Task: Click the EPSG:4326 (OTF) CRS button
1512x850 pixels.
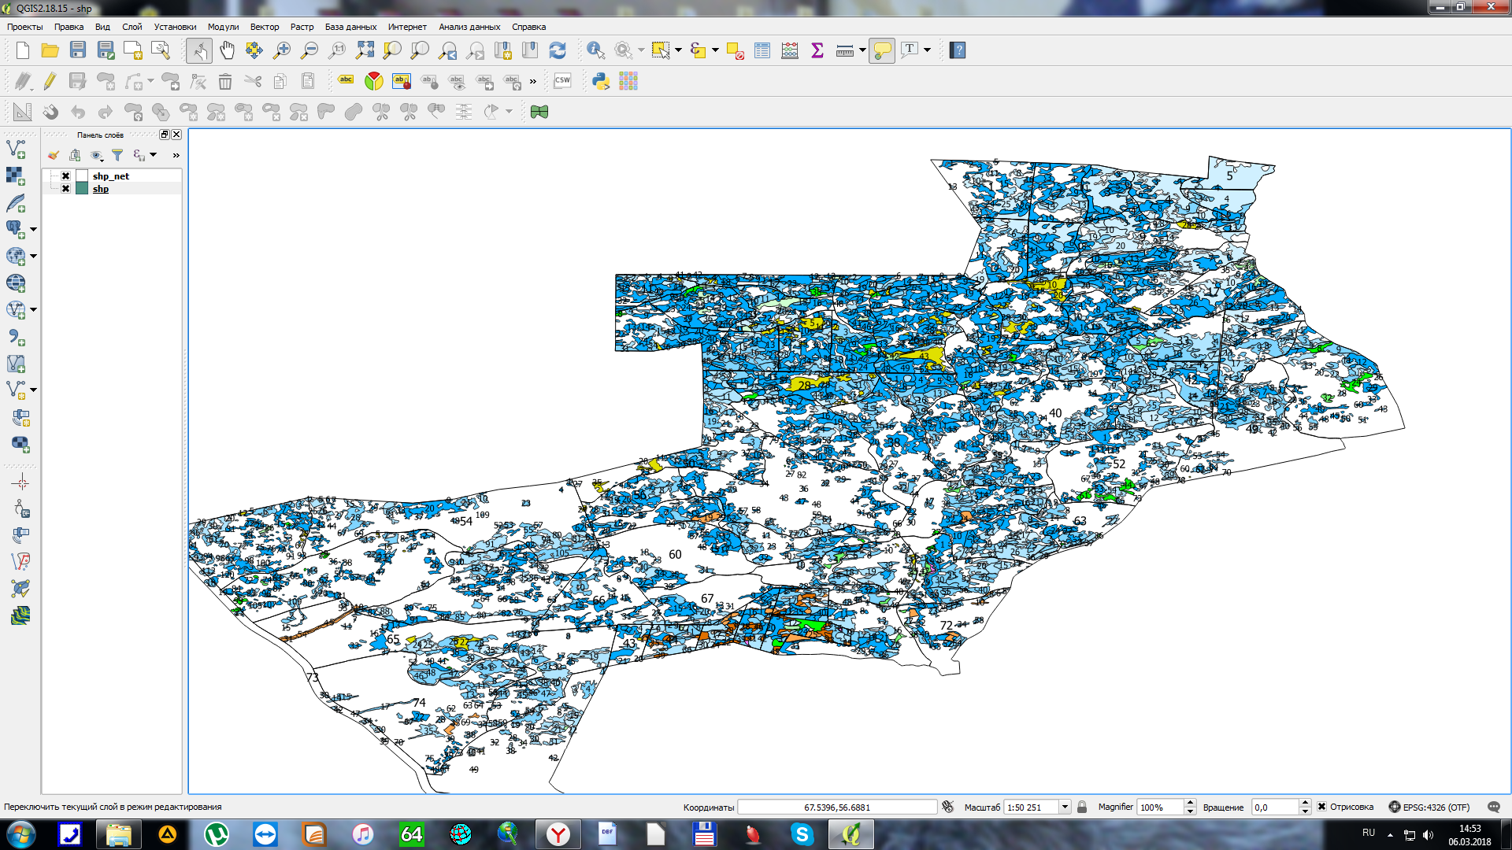Action: [x=1429, y=807]
